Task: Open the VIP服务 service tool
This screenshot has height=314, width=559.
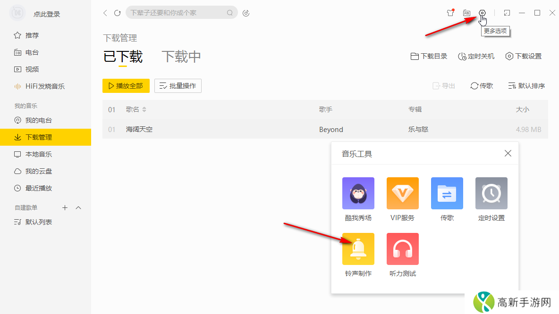Action: [402, 193]
